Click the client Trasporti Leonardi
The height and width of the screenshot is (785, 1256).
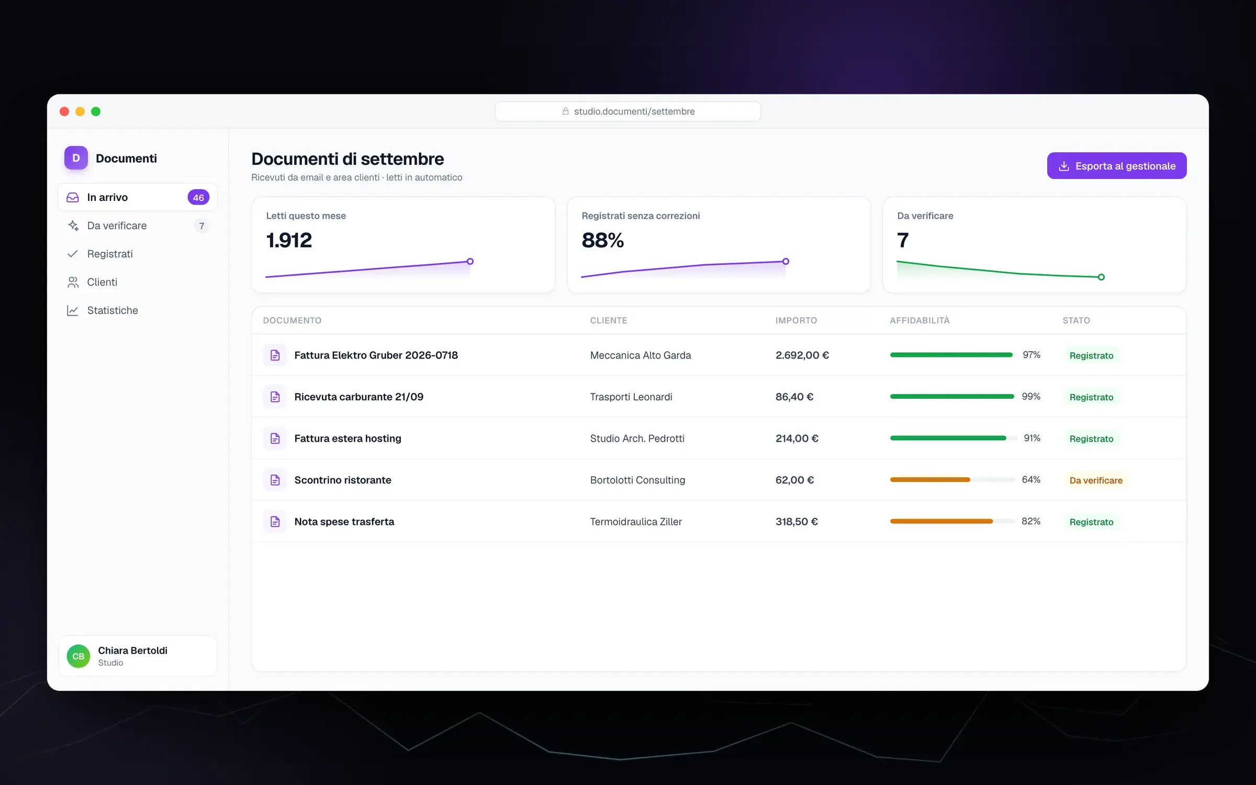[x=631, y=397]
